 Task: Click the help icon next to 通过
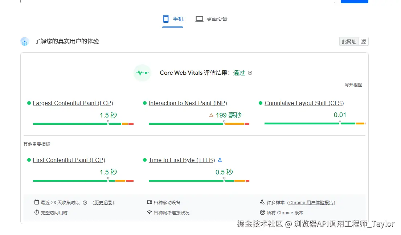250,73
